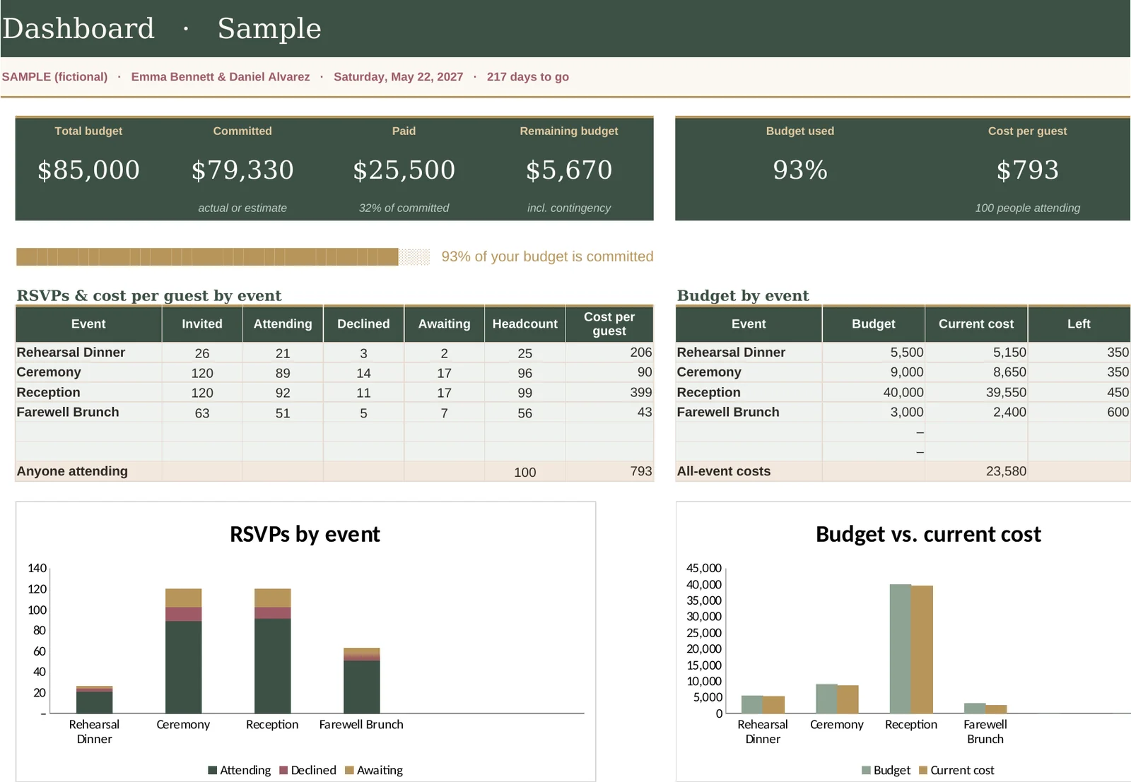
Task: Select the '32% of committed' note
Action: (404, 208)
